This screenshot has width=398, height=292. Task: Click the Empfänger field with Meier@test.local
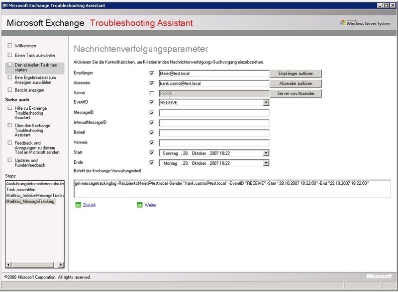pyautogui.click(x=214, y=73)
